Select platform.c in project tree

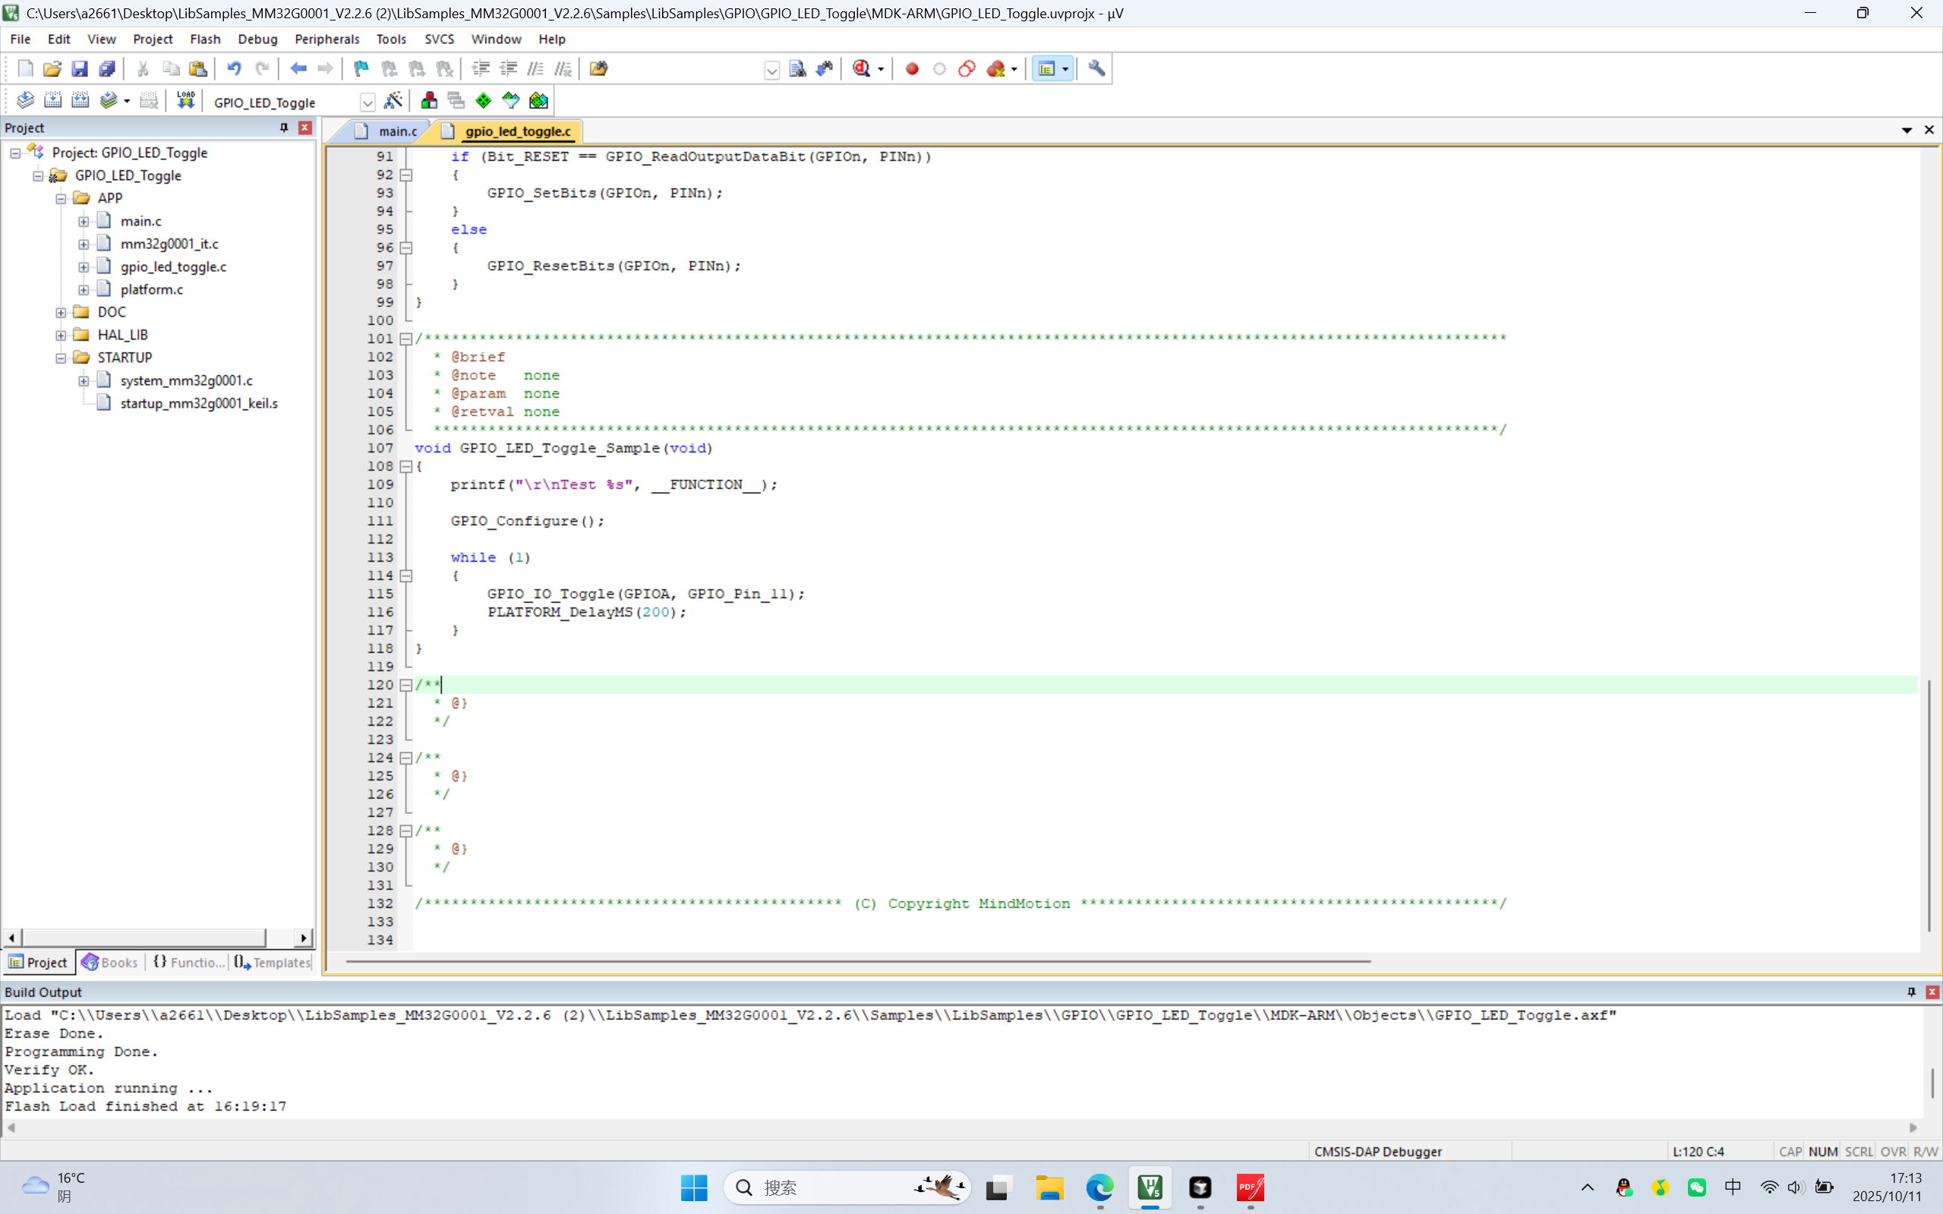151,289
